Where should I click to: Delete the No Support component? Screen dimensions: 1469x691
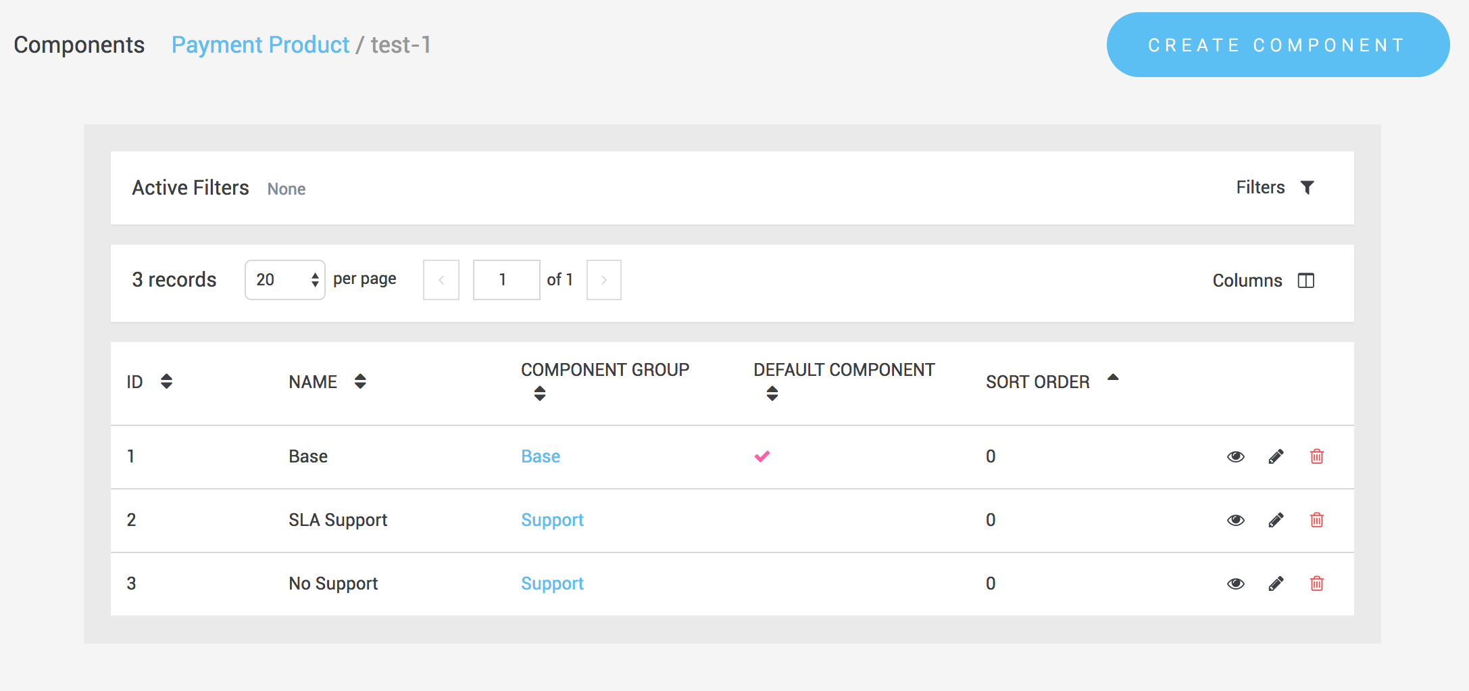pos(1316,583)
